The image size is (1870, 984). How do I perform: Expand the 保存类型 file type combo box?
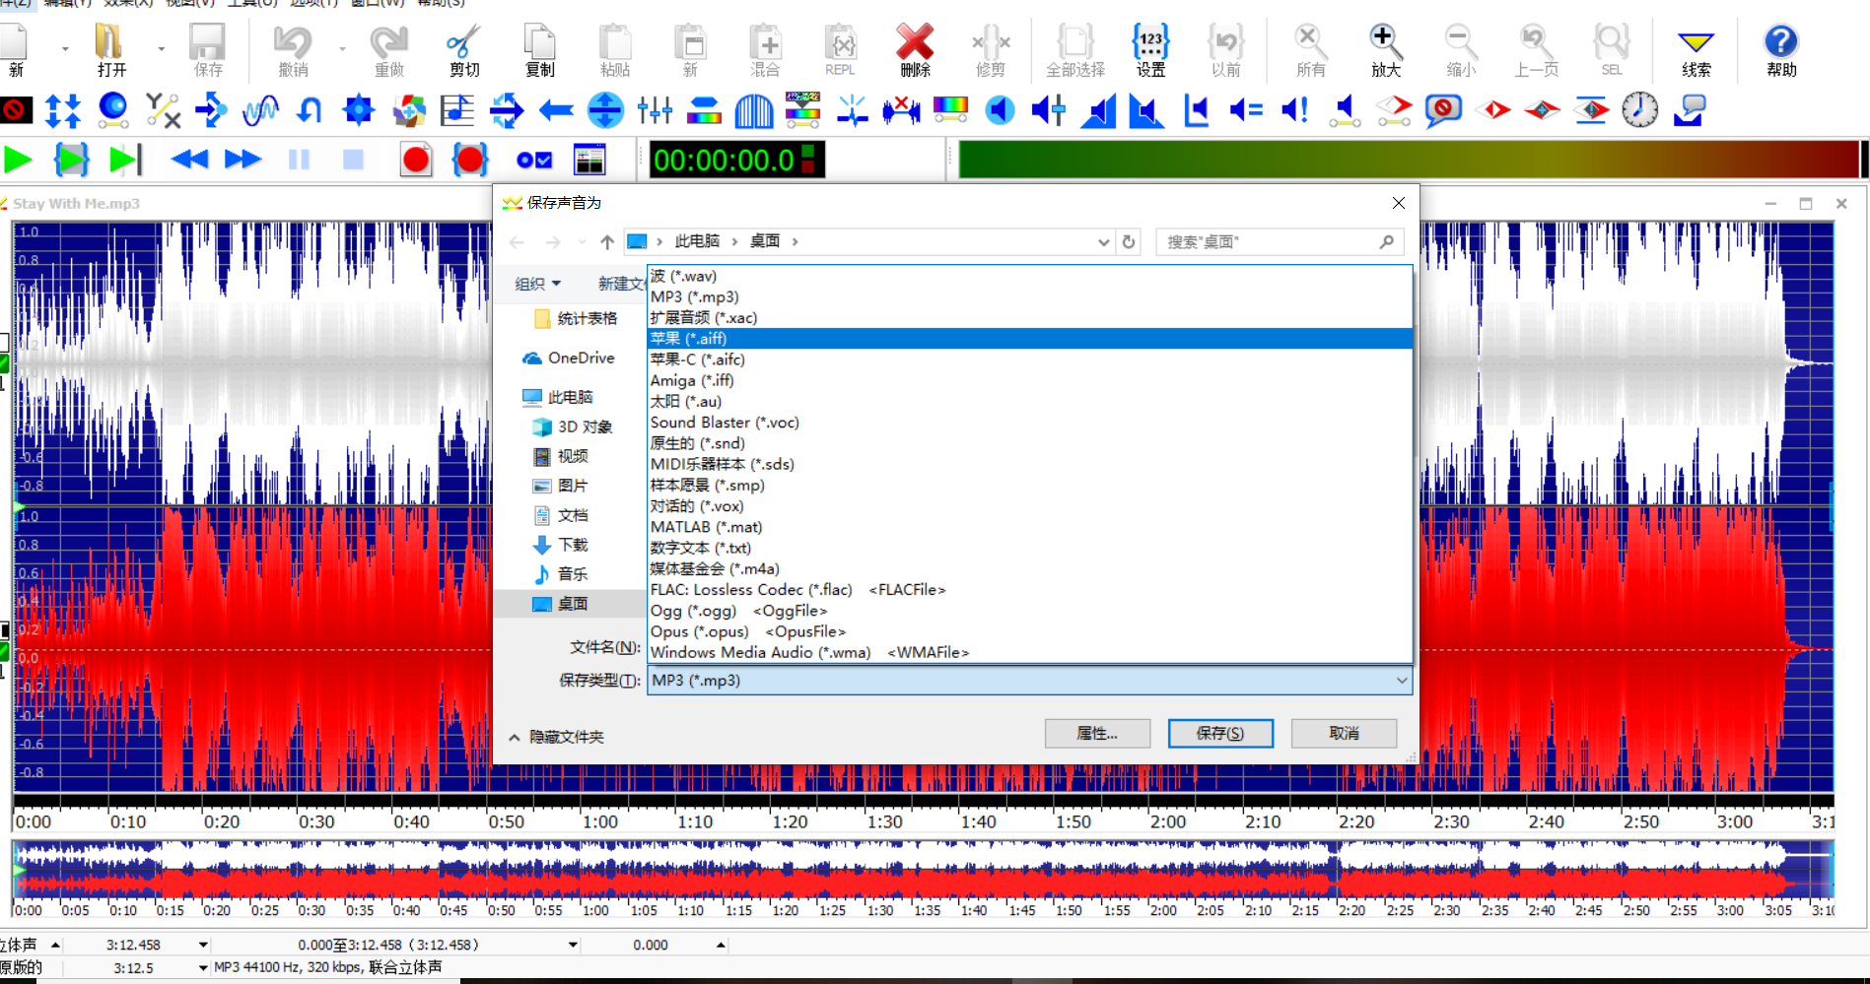coord(1029,681)
